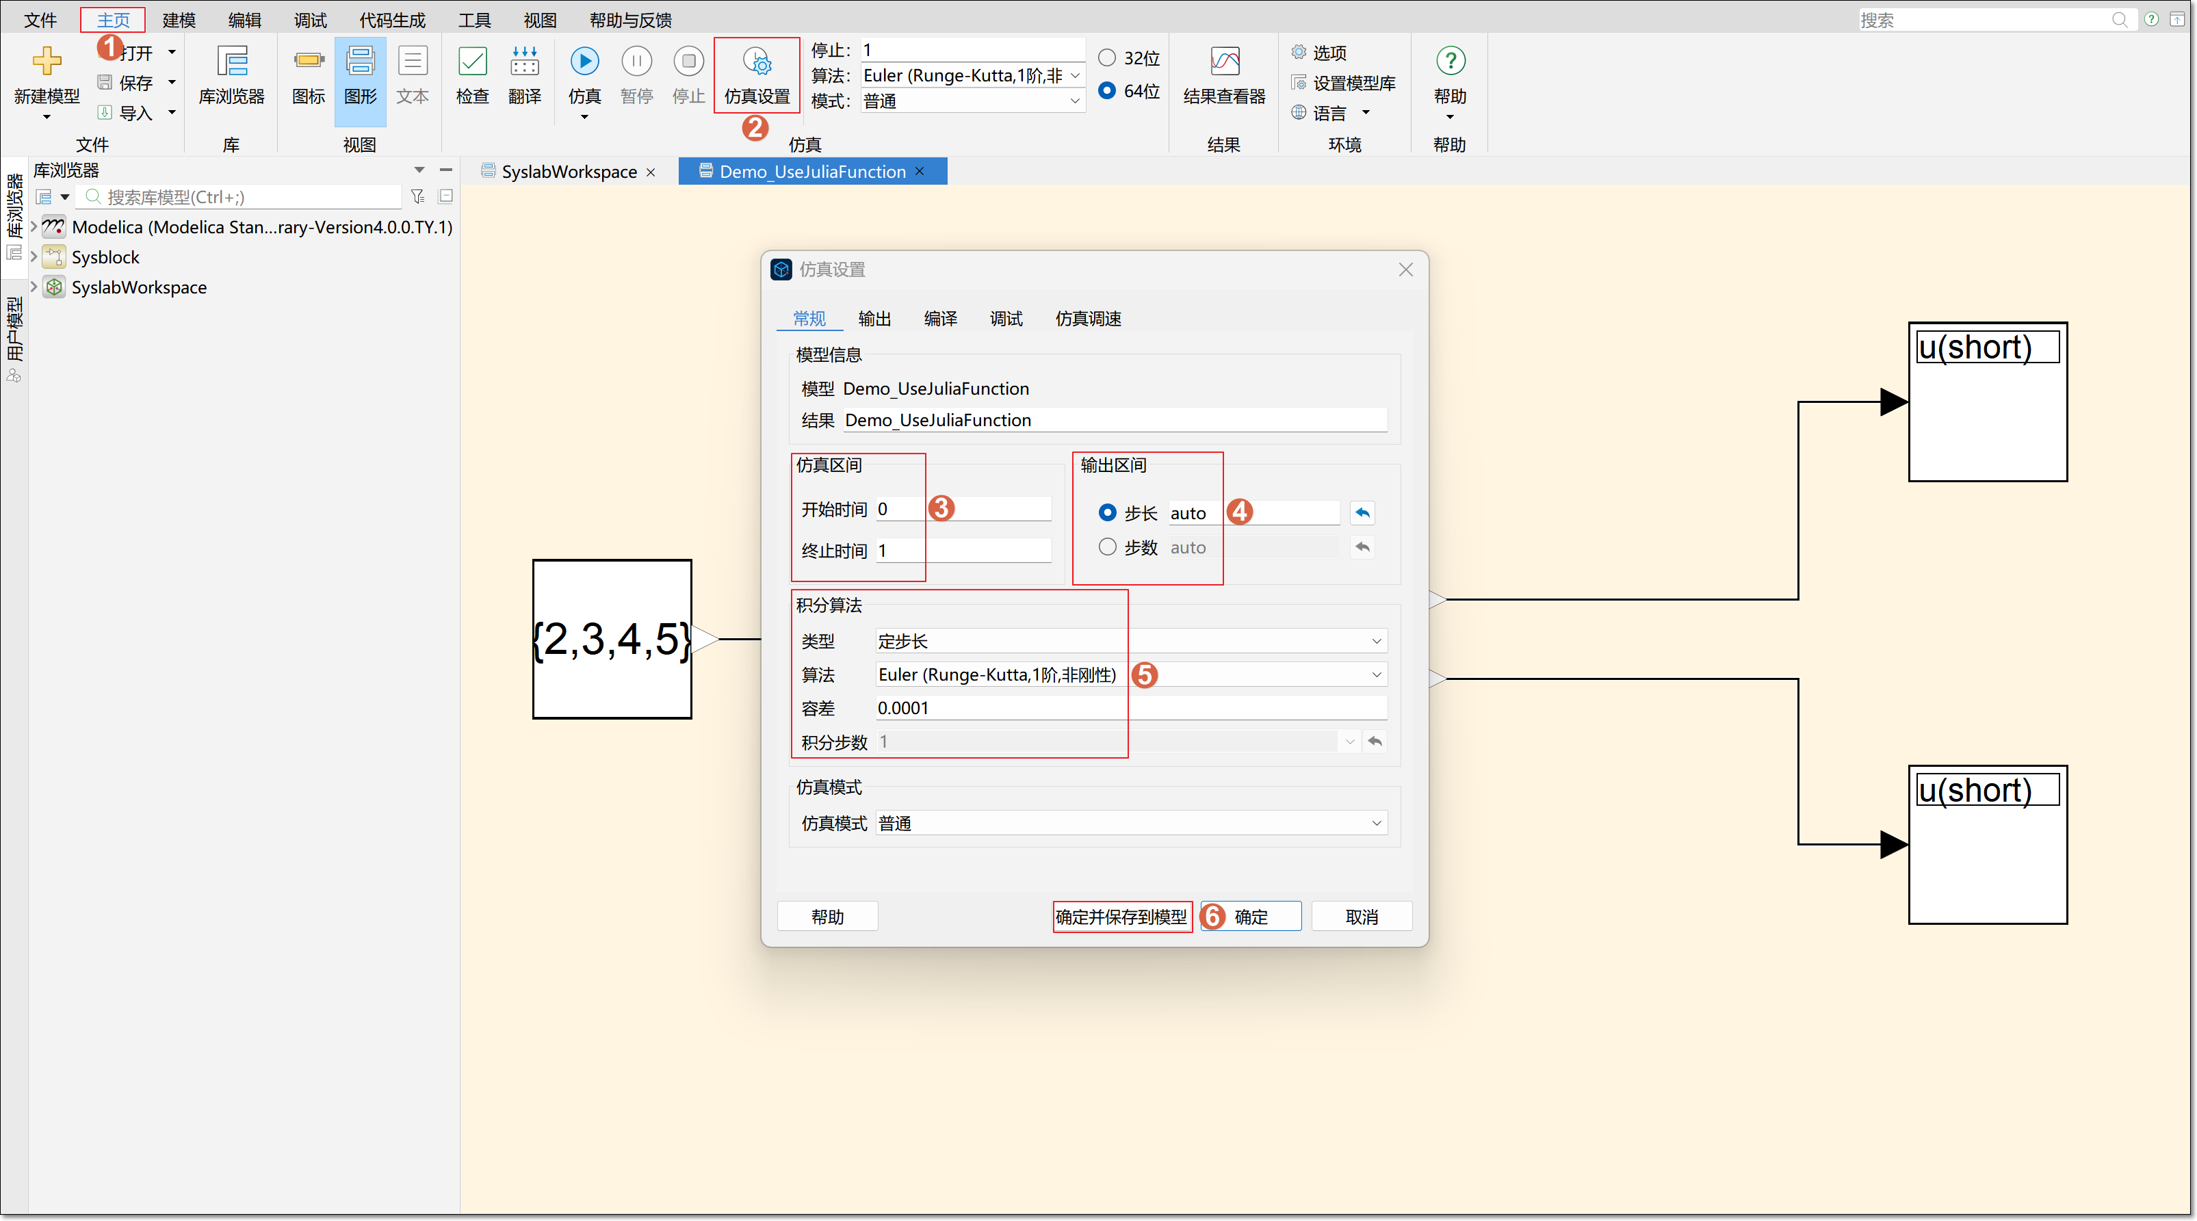
Task: Choose the step-count radio button
Action: click(1107, 547)
